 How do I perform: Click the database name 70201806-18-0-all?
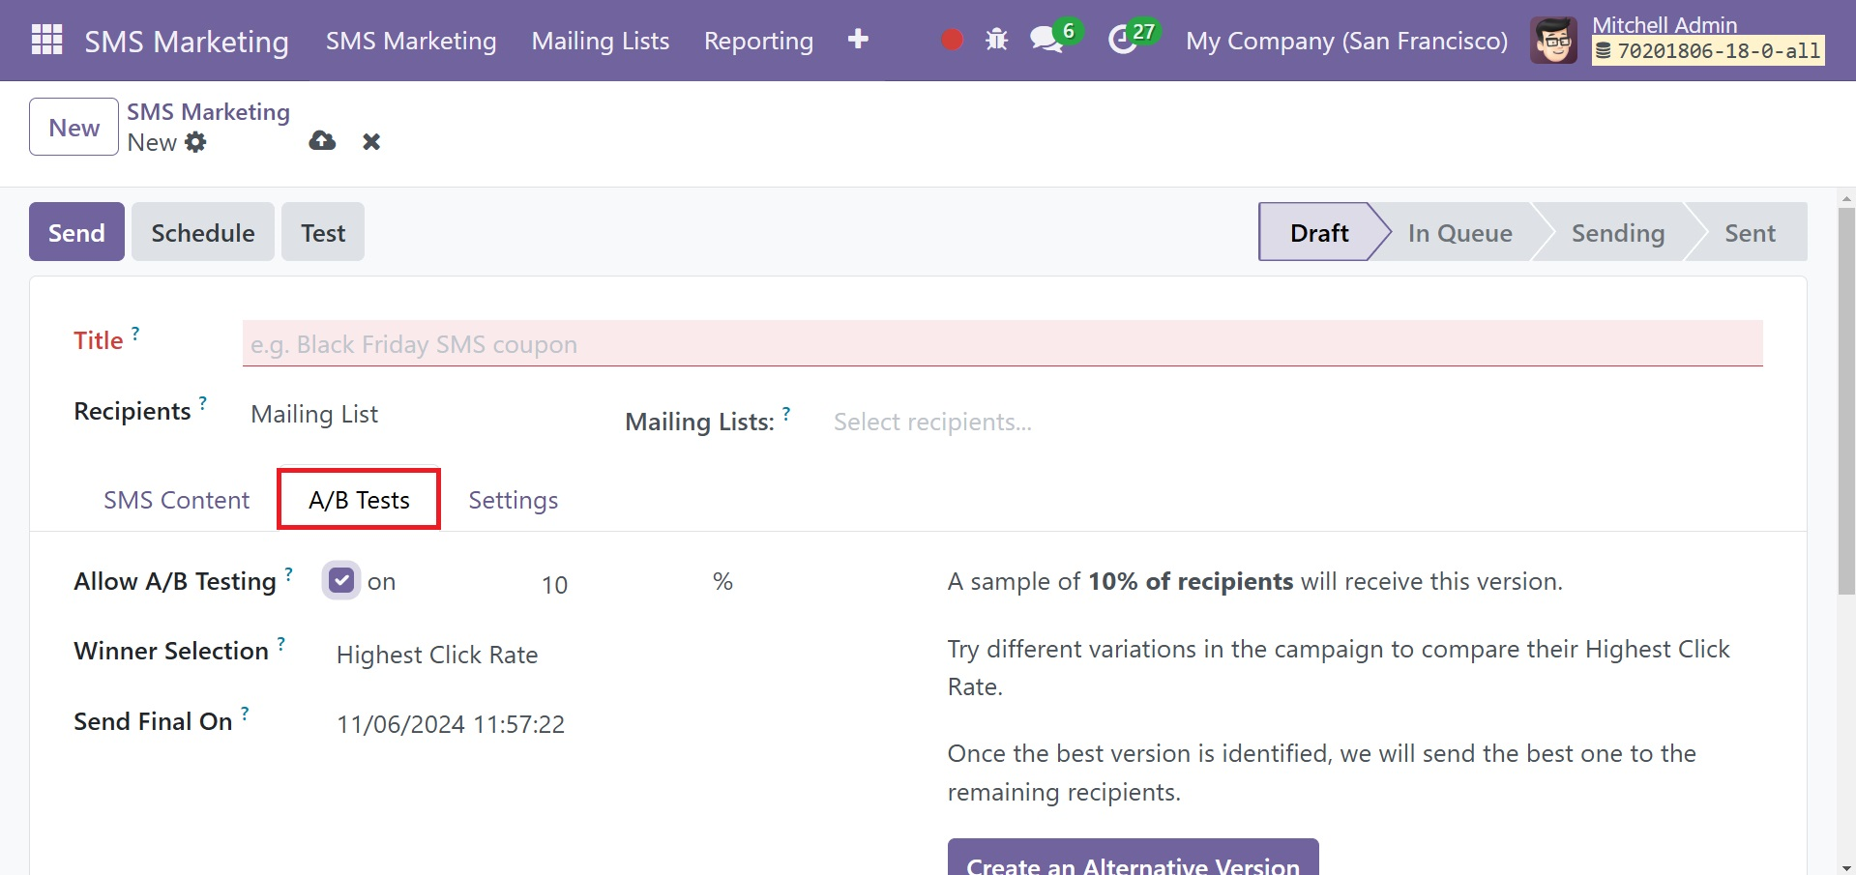click(1708, 51)
